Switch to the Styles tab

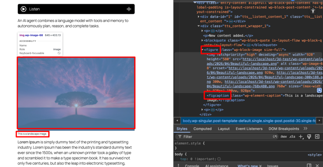(x=182, y=129)
